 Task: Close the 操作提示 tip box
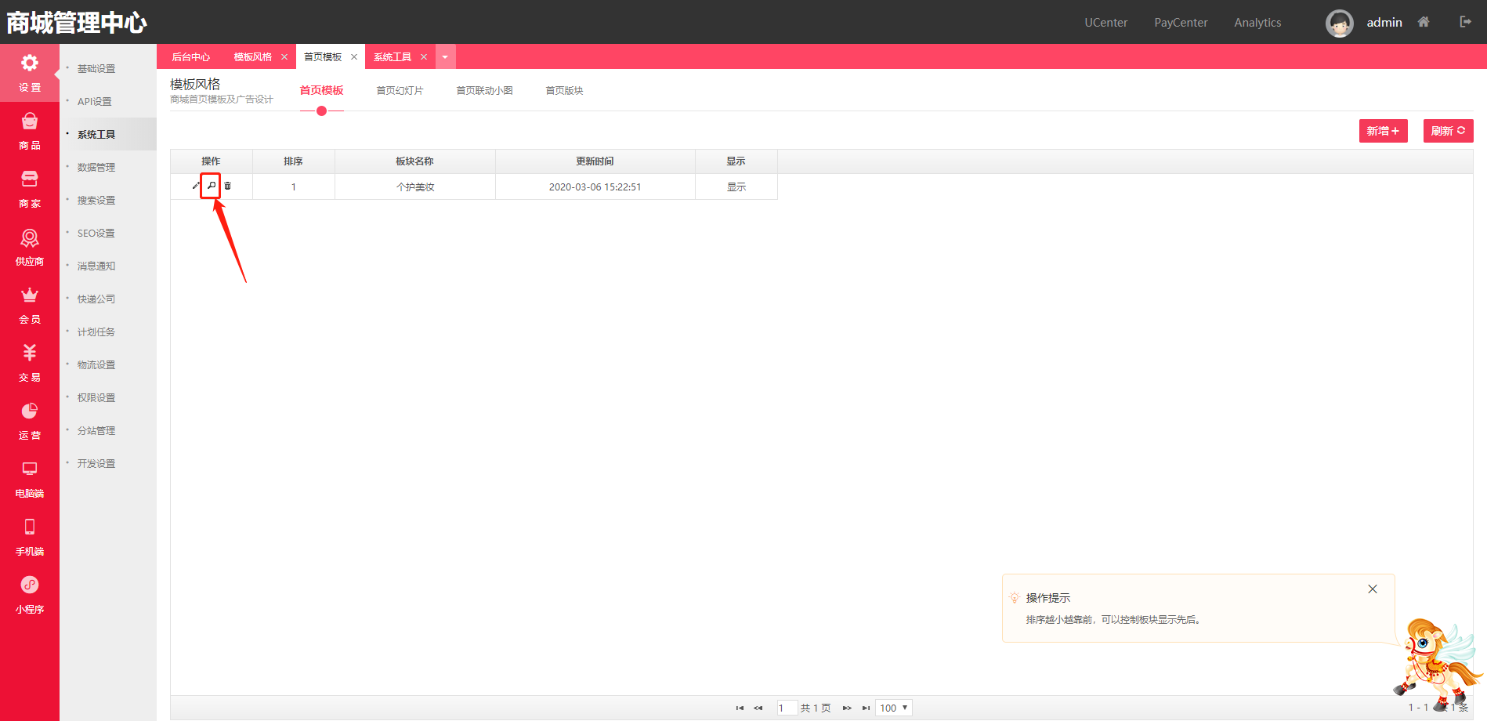pyautogui.click(x=1373, y=589)
